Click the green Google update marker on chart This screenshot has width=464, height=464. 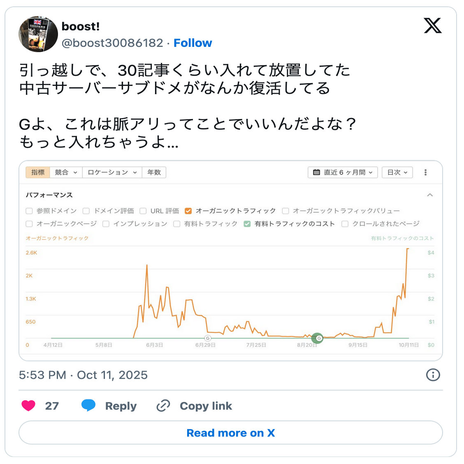(x=317, y=338)
